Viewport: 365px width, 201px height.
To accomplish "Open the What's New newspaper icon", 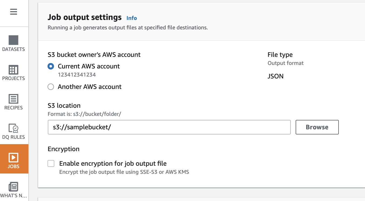I will click(x=13, y=187).
